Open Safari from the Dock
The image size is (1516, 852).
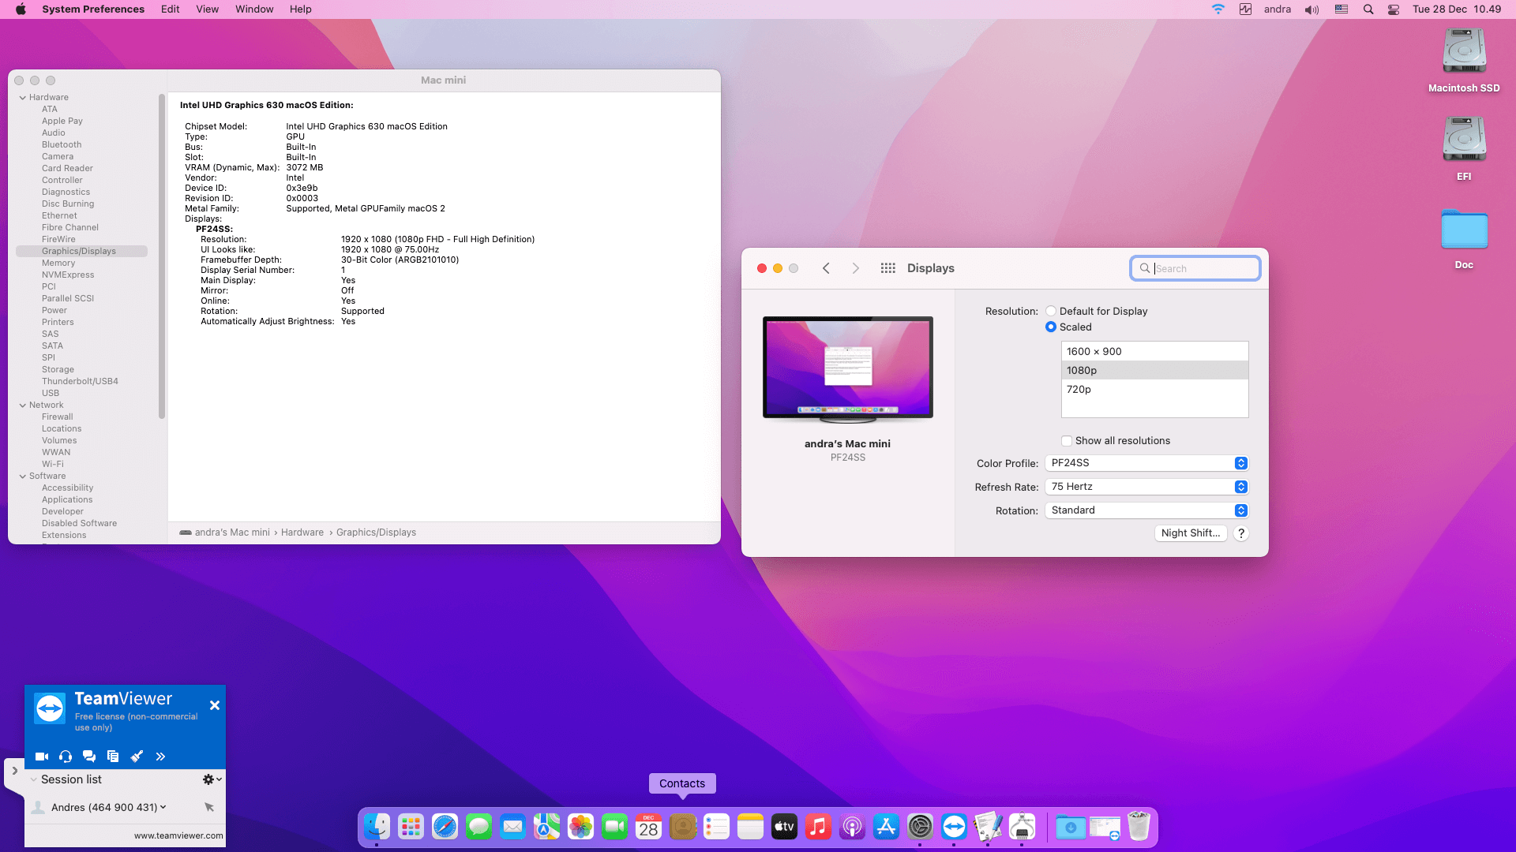coord(445,827)
